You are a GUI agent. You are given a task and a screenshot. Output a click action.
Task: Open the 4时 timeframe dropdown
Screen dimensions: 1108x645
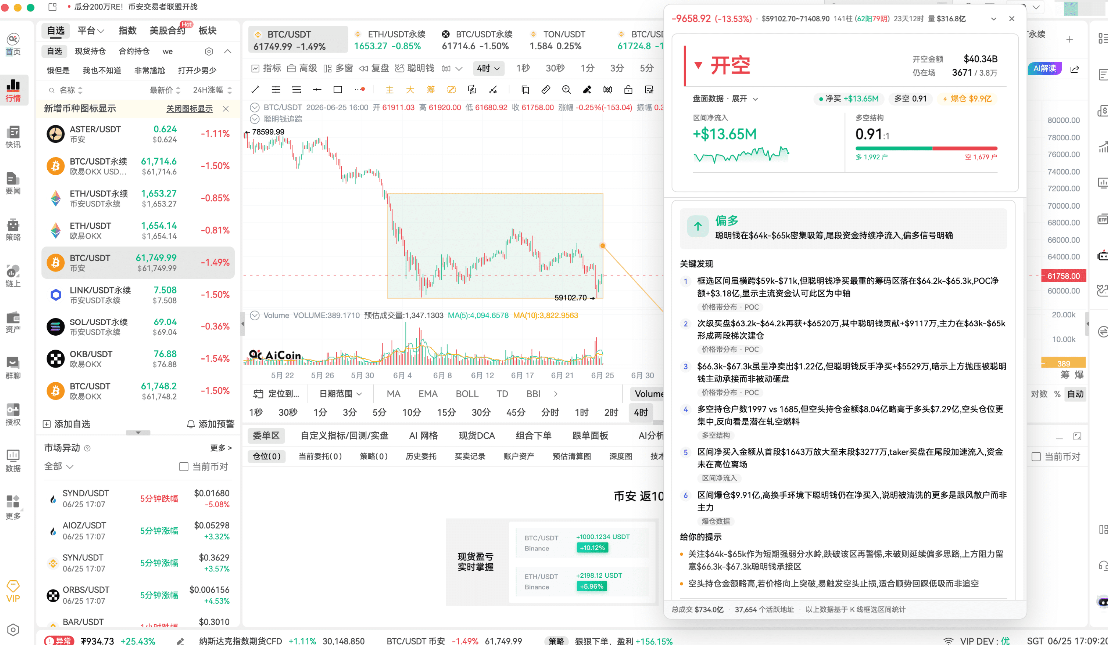488,68
